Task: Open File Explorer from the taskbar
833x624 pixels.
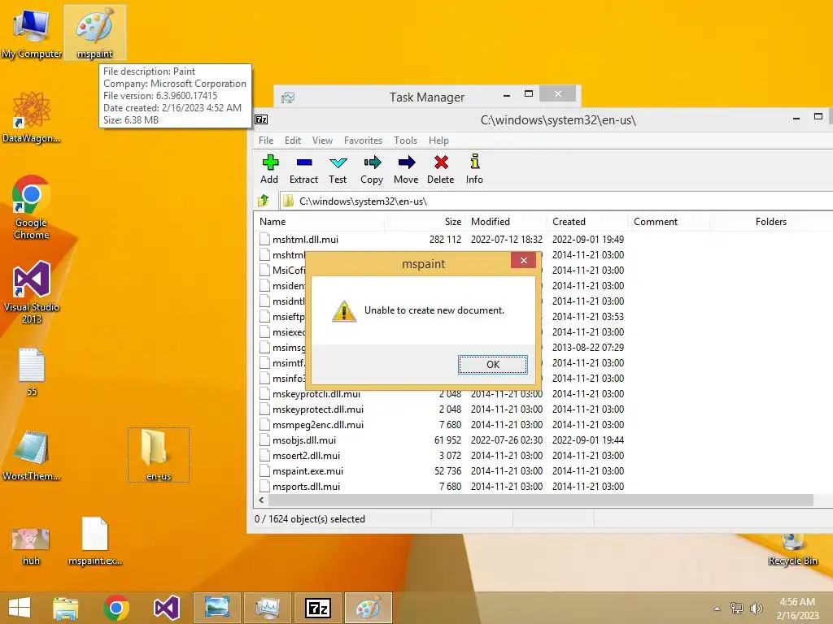Action: click(65, 608)
